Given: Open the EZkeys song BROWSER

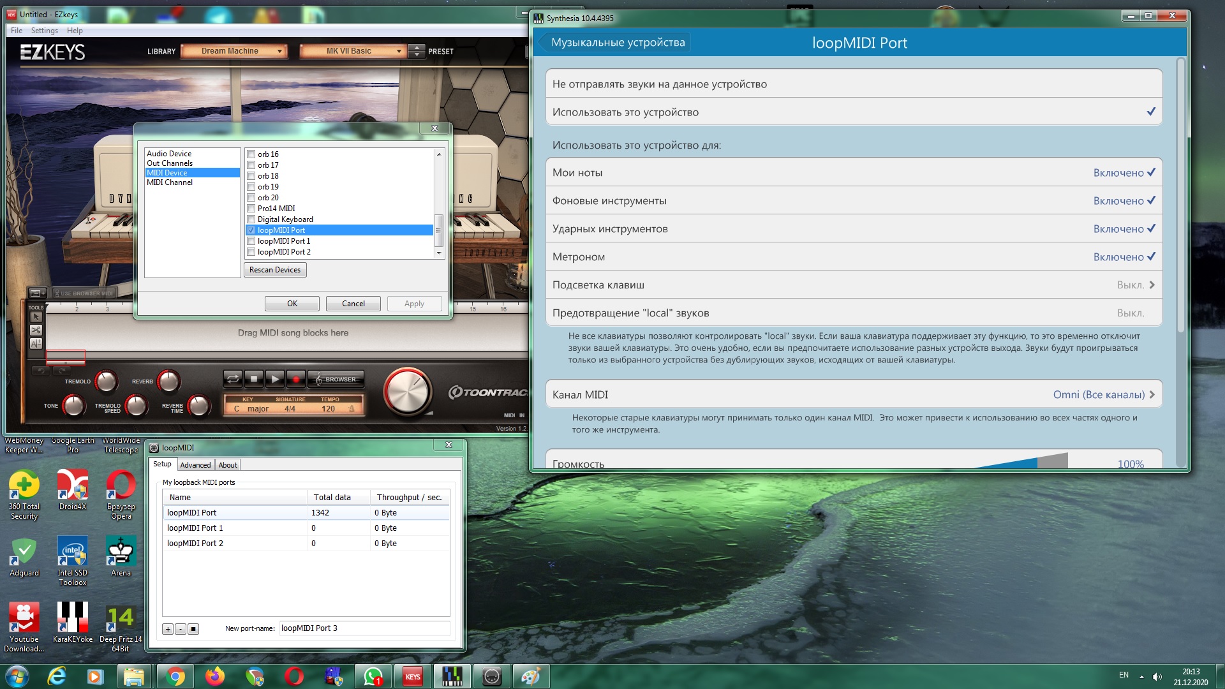Looking at the screenshot, I should coord(336,379).
